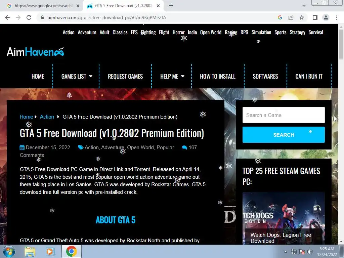Select the Adult category

[104, 33]
